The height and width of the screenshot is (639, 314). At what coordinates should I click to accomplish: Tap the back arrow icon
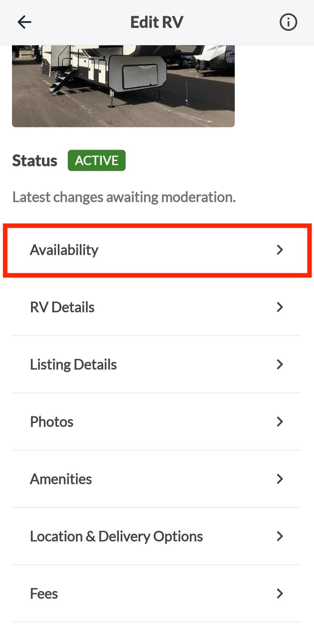click(x=24, y=22)
